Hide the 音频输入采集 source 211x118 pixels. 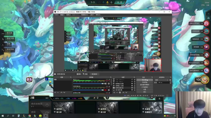pyautogui.click(x=132, y=86)
